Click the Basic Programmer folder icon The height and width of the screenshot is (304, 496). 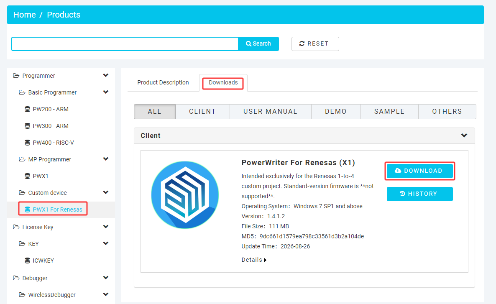[x=22, y=92]
